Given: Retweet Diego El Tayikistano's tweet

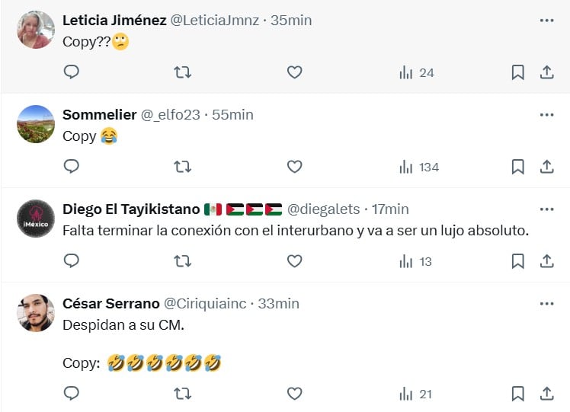Looking at the screenshot, I should pyautogui.click(x=183, y=261).
